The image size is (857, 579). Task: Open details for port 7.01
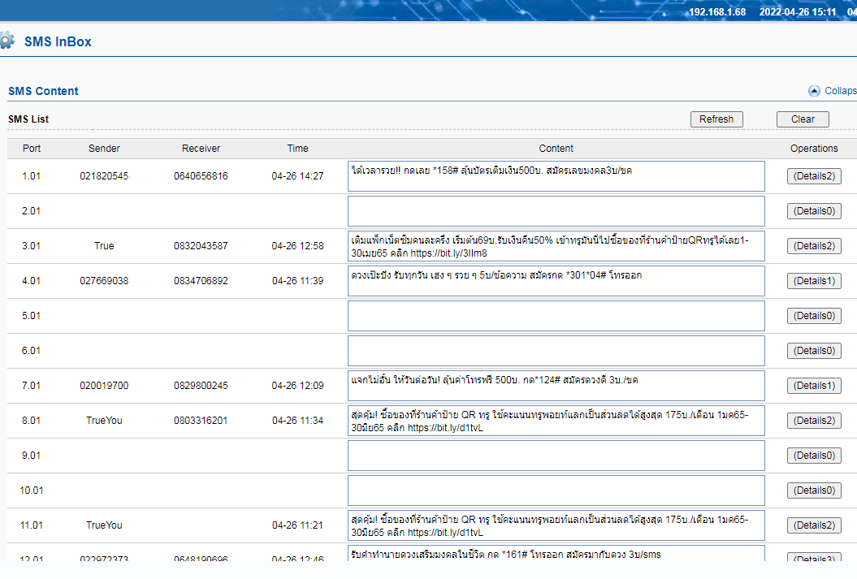[x=813, y=386]
